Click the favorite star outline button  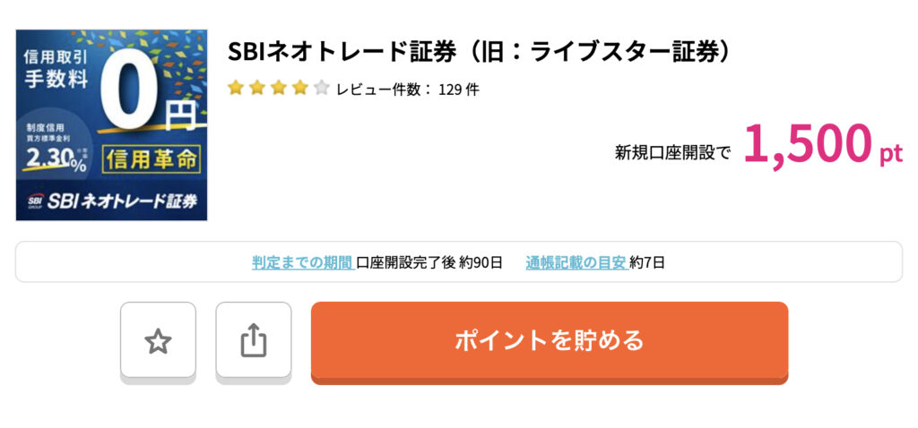(158, 340)
